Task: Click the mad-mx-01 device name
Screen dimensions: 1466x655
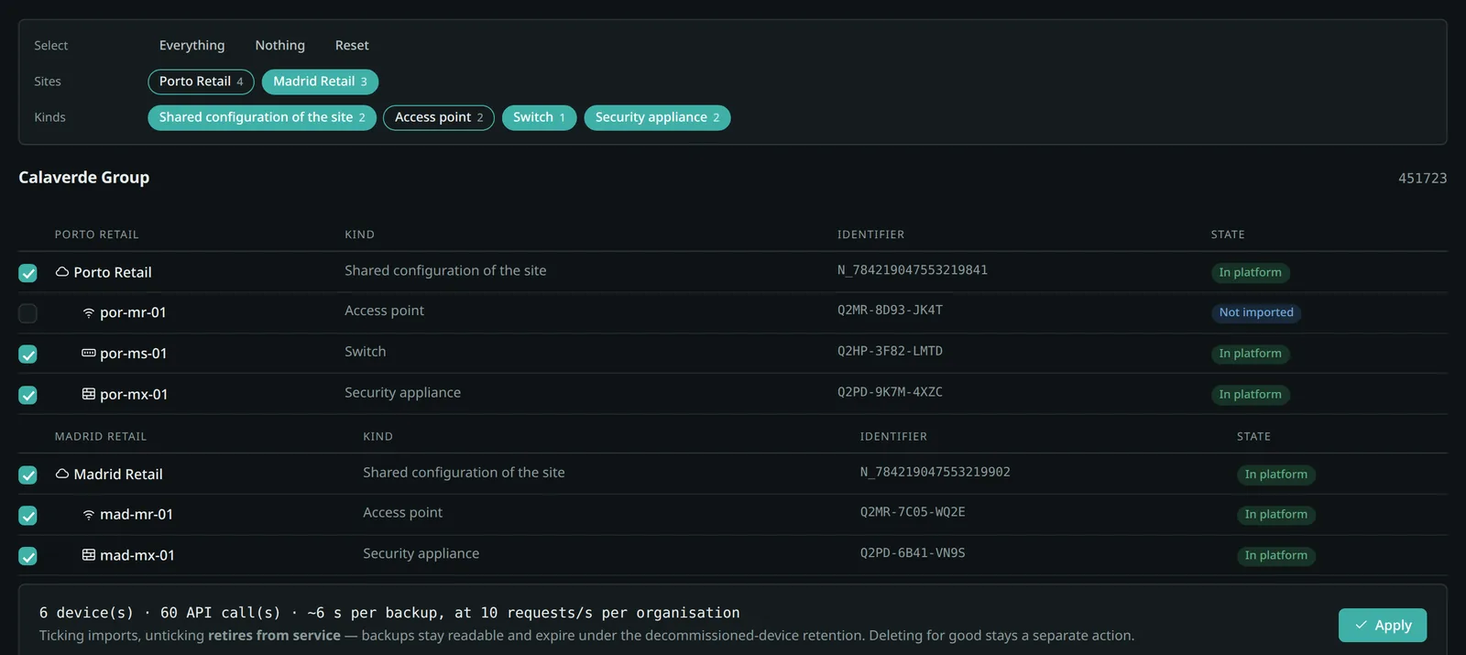Action: tap(137, 555)
